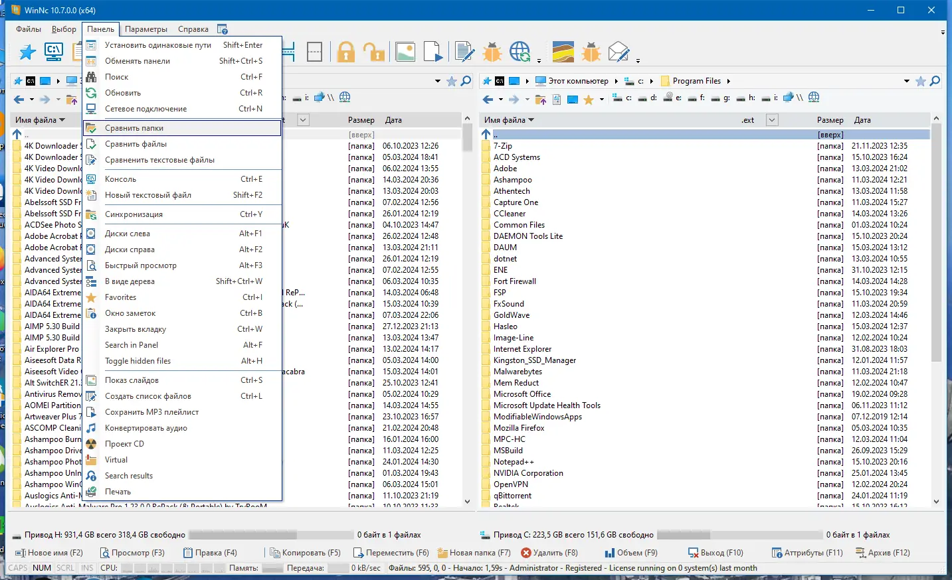Go back in the right panel

coord(488,100)
